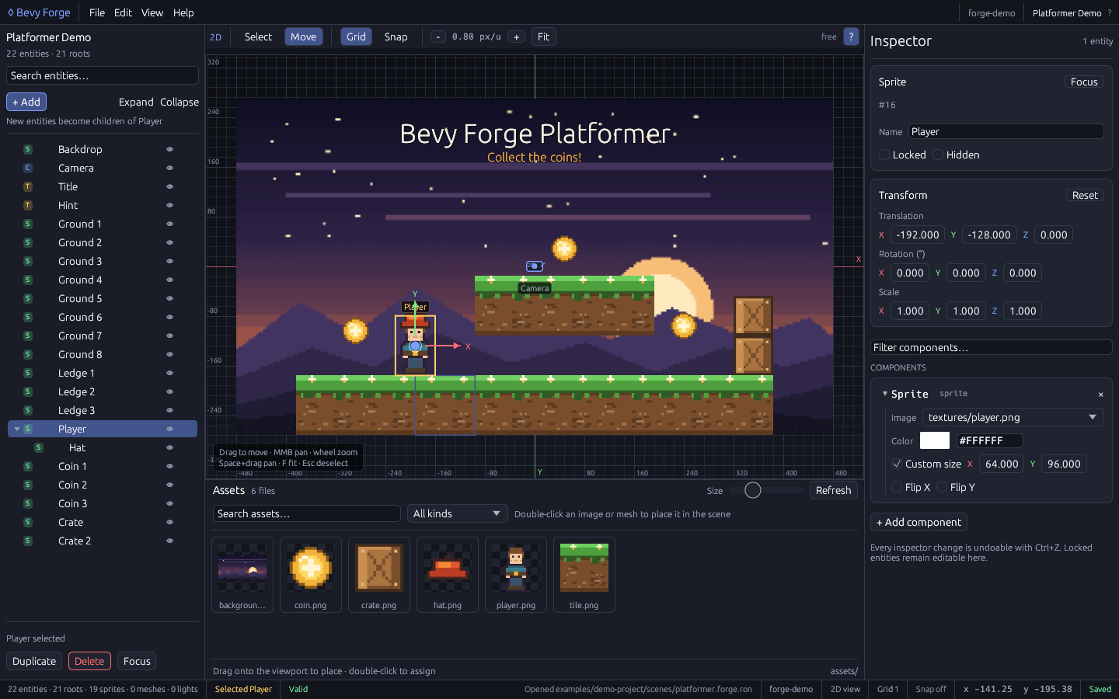This screenshot has height=699, width=1119.
Task: Click the Player gizmo center handle in viewport
Action: (x=415, y=346)
